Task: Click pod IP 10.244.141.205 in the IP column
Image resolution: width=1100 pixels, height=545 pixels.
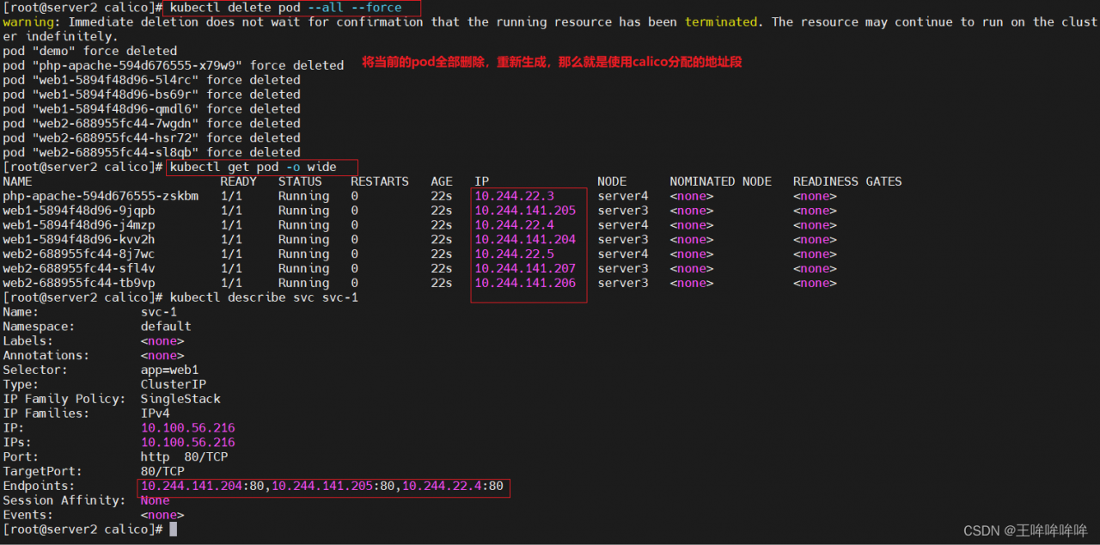Action: point(525,211)
